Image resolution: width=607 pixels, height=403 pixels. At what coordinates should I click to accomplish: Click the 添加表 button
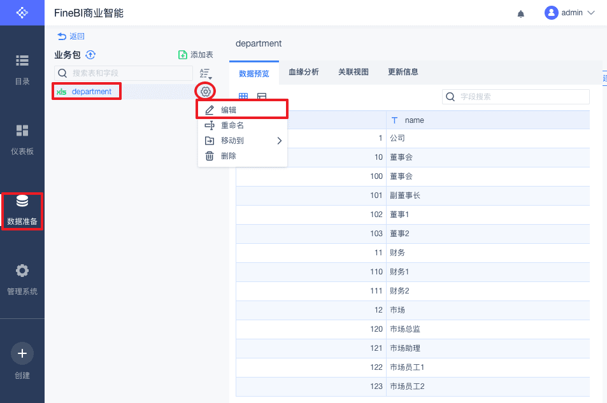click(x=196, y=55)
